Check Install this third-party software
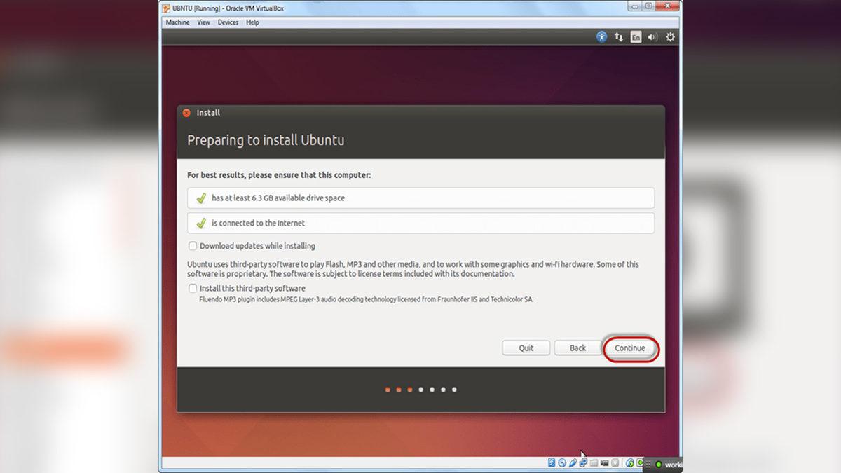 [193, 288]
